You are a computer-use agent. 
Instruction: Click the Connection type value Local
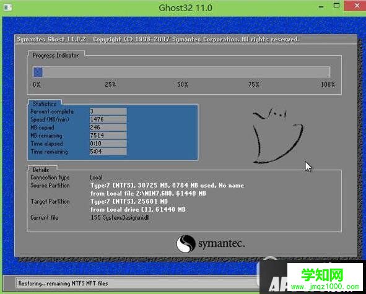point(96,178)
